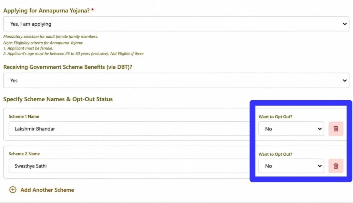Open Opt Out dropdown for Lakshmir Bhandar
Screen dimensions: 353x203
[291, 129]
